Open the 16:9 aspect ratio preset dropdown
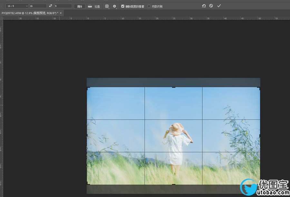The height and width of the screenshot is (197, 290). click(x=17, y=6)
